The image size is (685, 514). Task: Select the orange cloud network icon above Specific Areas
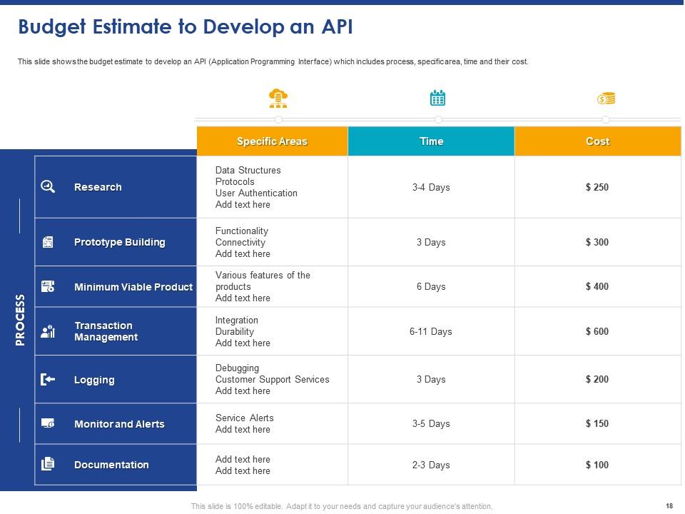[278, 97]
